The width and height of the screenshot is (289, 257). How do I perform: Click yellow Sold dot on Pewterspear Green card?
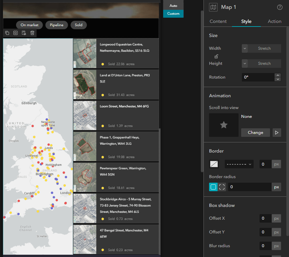tap(103, 188)
